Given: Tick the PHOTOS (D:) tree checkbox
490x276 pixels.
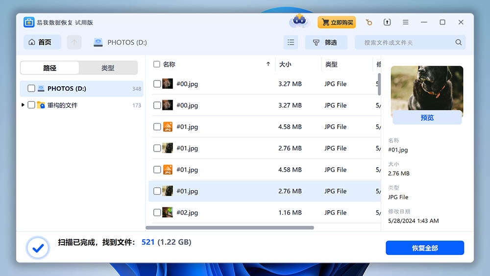Looking at the screenshot, I should click(x=31, y=88).
